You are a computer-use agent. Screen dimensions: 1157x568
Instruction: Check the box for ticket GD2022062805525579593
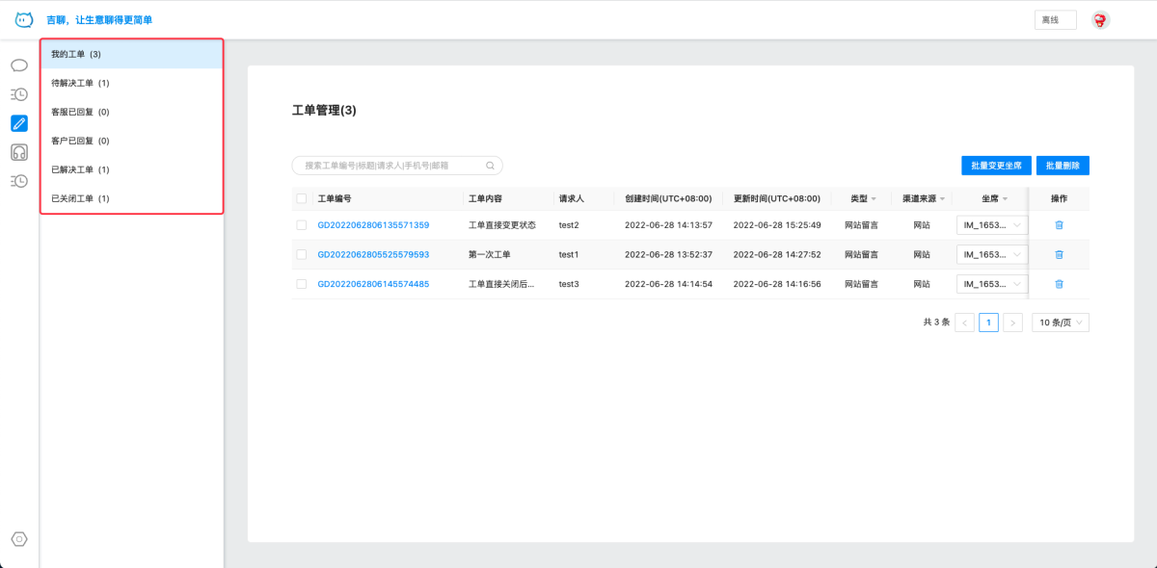302,255
